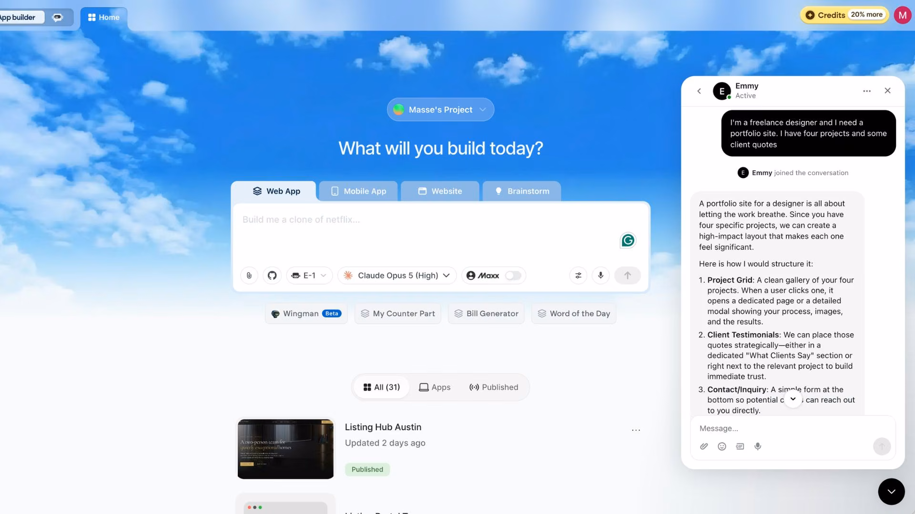This screenshot has height=514, width=915.
Task: Click the Grammarly icon in prompt box
Action: (628, 240)
